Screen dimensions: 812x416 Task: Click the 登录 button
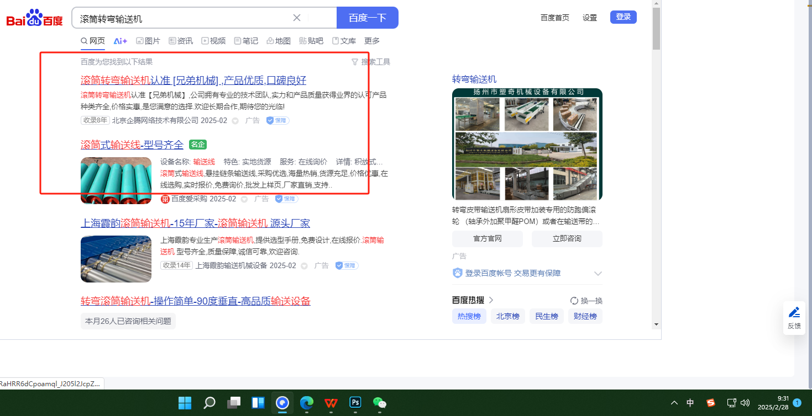(x=624, y=17)
